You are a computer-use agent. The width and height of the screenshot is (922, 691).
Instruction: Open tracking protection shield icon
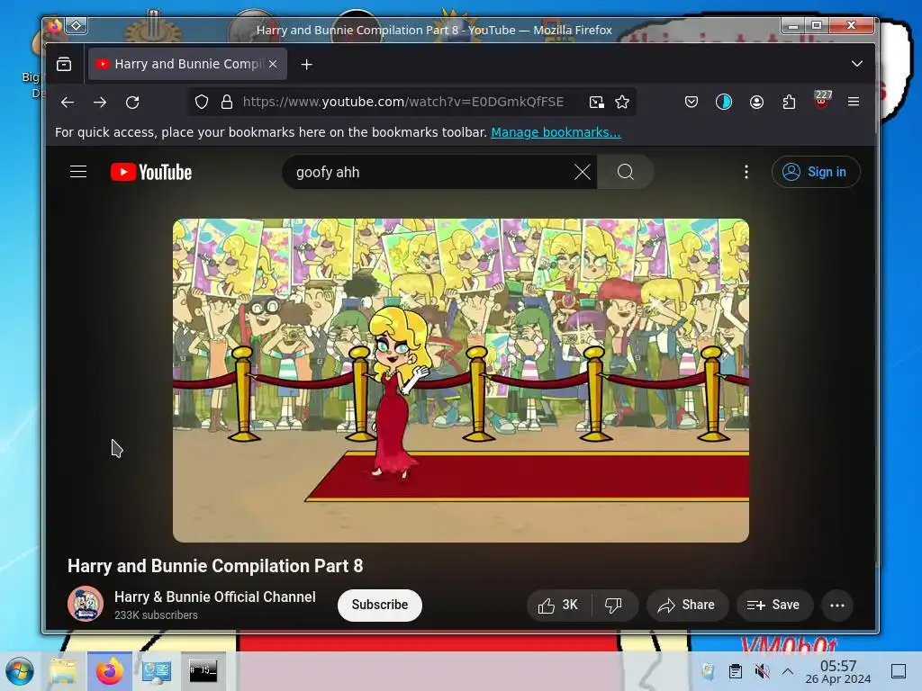point(202,103)
